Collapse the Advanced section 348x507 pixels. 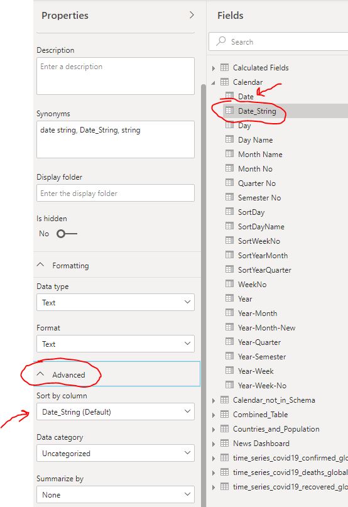tap(40, 374)
